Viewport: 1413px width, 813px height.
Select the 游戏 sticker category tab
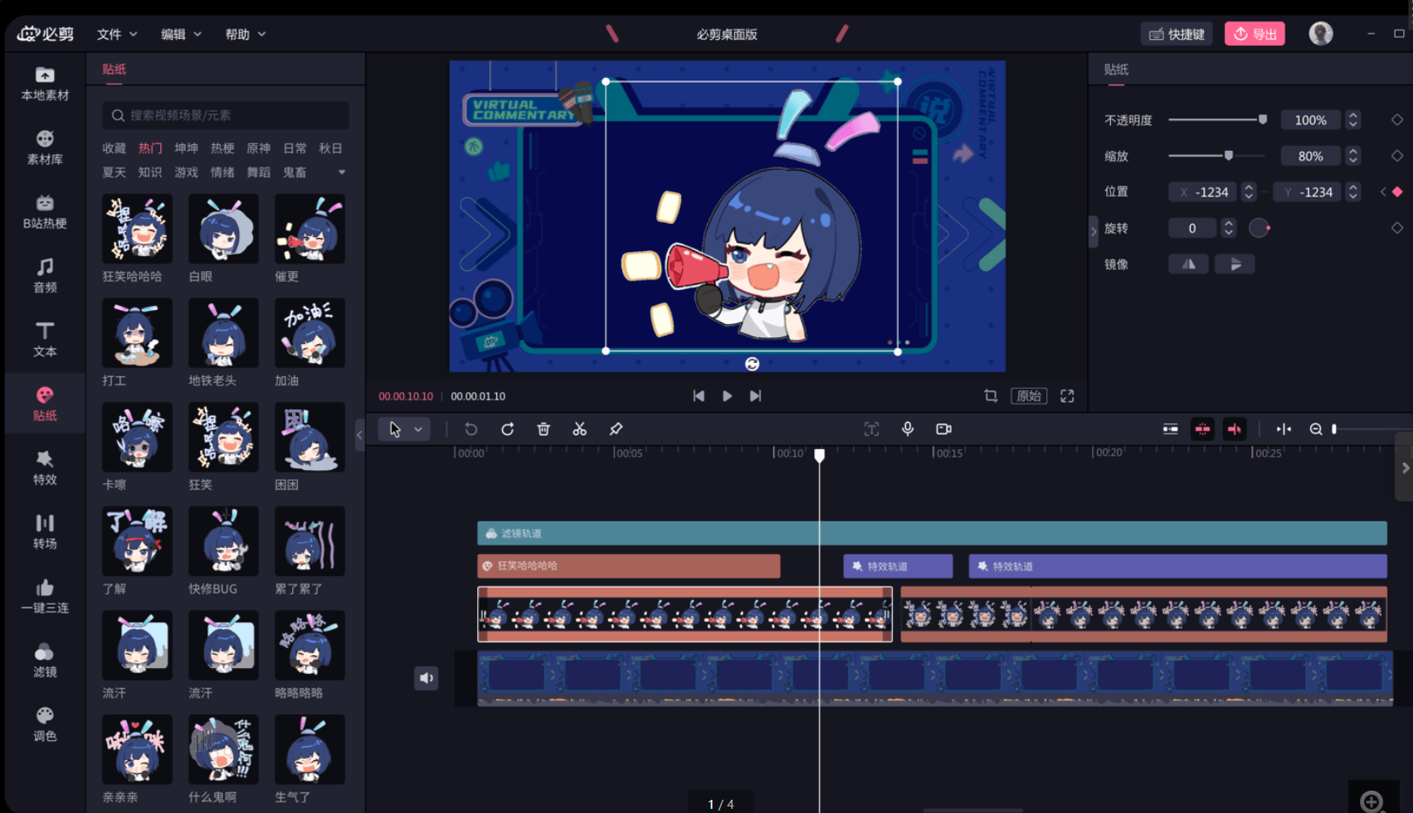pyautogui.click(x=186, y=172)
